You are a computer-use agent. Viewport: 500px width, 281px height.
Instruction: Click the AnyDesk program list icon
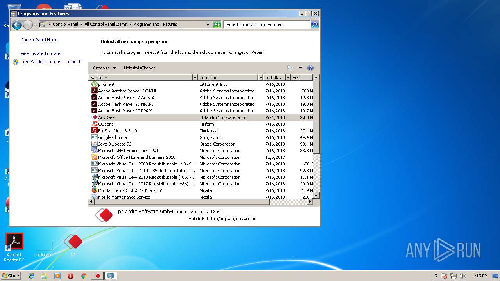click(x=94, y=117)
